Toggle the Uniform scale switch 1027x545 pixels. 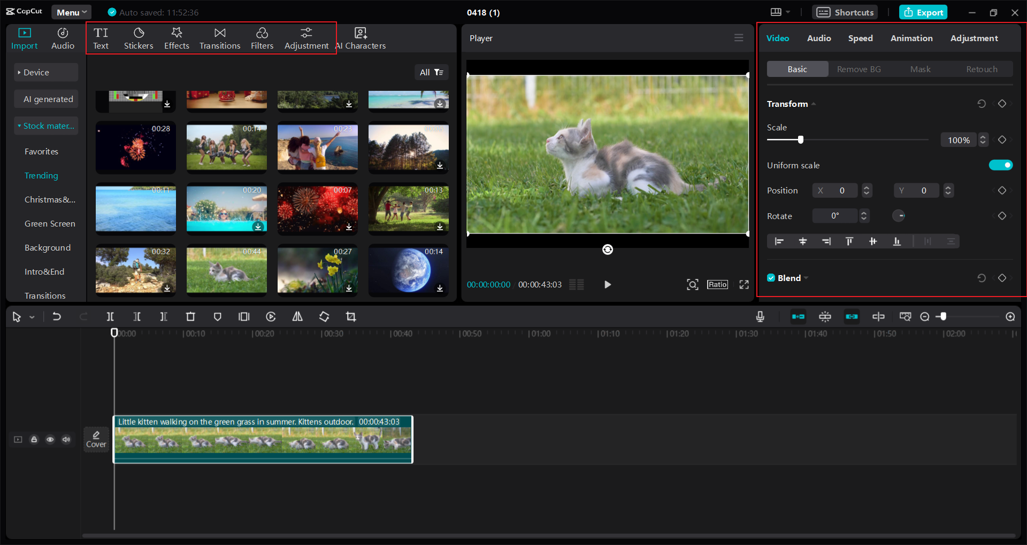[x=1001, y=165]
